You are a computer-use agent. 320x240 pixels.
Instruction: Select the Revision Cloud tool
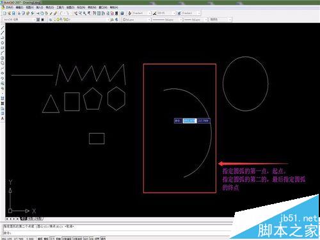3,63
